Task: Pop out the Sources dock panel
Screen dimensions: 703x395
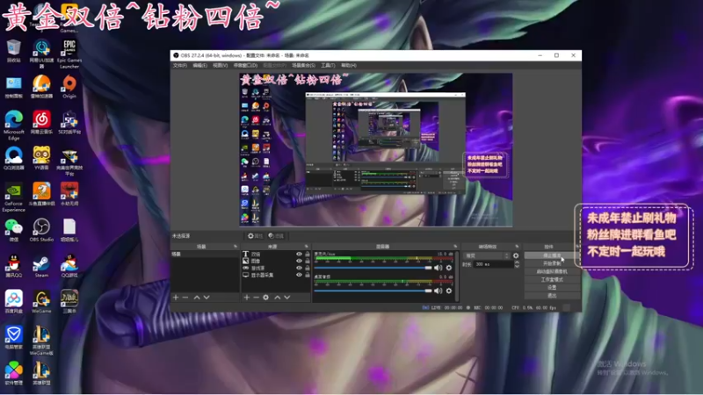Action: [307, 247]
